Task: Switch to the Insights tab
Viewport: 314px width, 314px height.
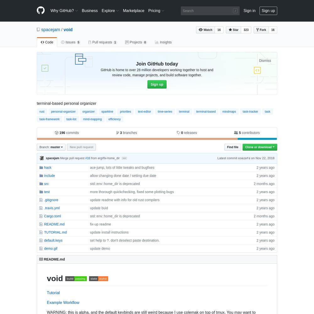Action: [163, 42]
